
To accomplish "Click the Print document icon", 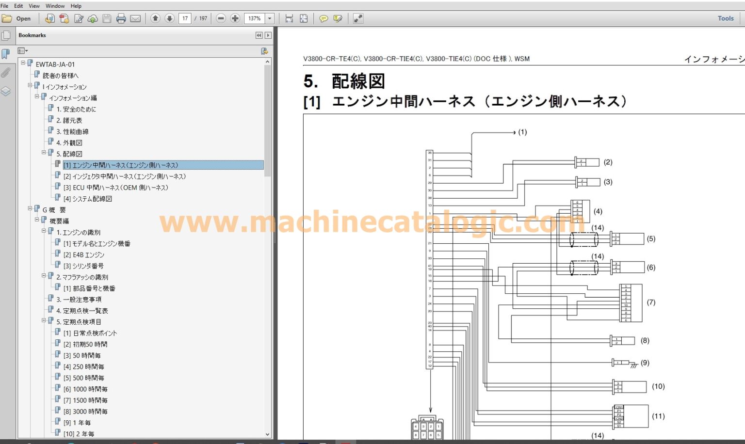I will [x=121, y=18].
